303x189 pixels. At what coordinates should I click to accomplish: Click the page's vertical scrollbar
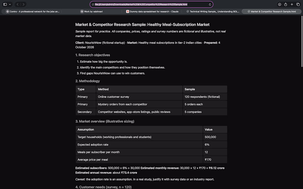[x=302, y=41]
